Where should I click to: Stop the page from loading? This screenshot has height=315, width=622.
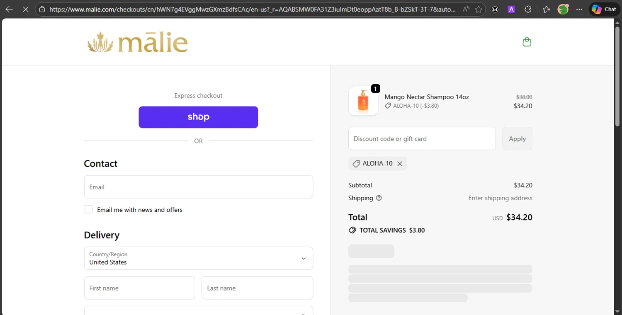(25, 9)
